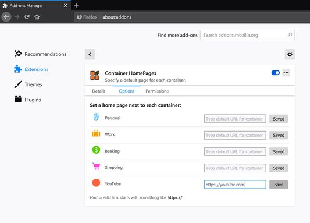Switch to the Details tab
This screenshot has height=223, width=310.
tap(99, 91)
